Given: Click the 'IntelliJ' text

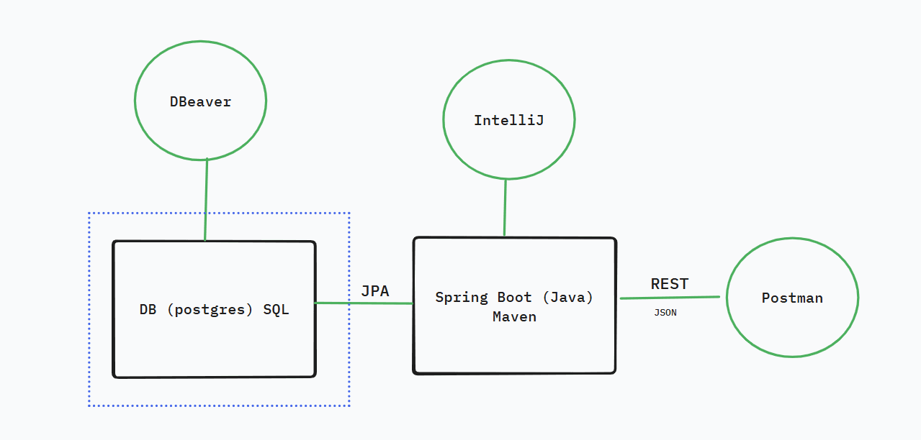Looking at the screenshot, I should click(x=508, y=121).
